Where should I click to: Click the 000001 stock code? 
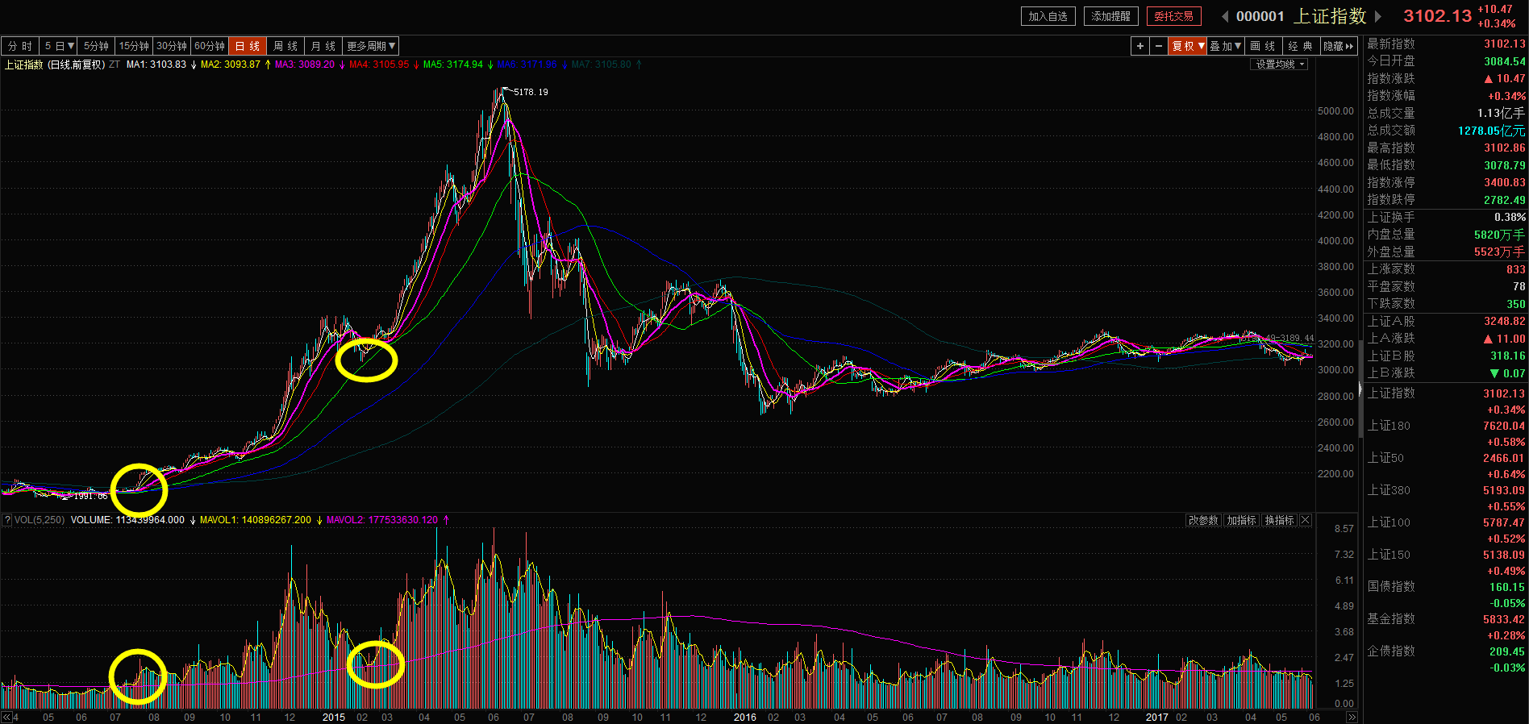(1260, 16)
